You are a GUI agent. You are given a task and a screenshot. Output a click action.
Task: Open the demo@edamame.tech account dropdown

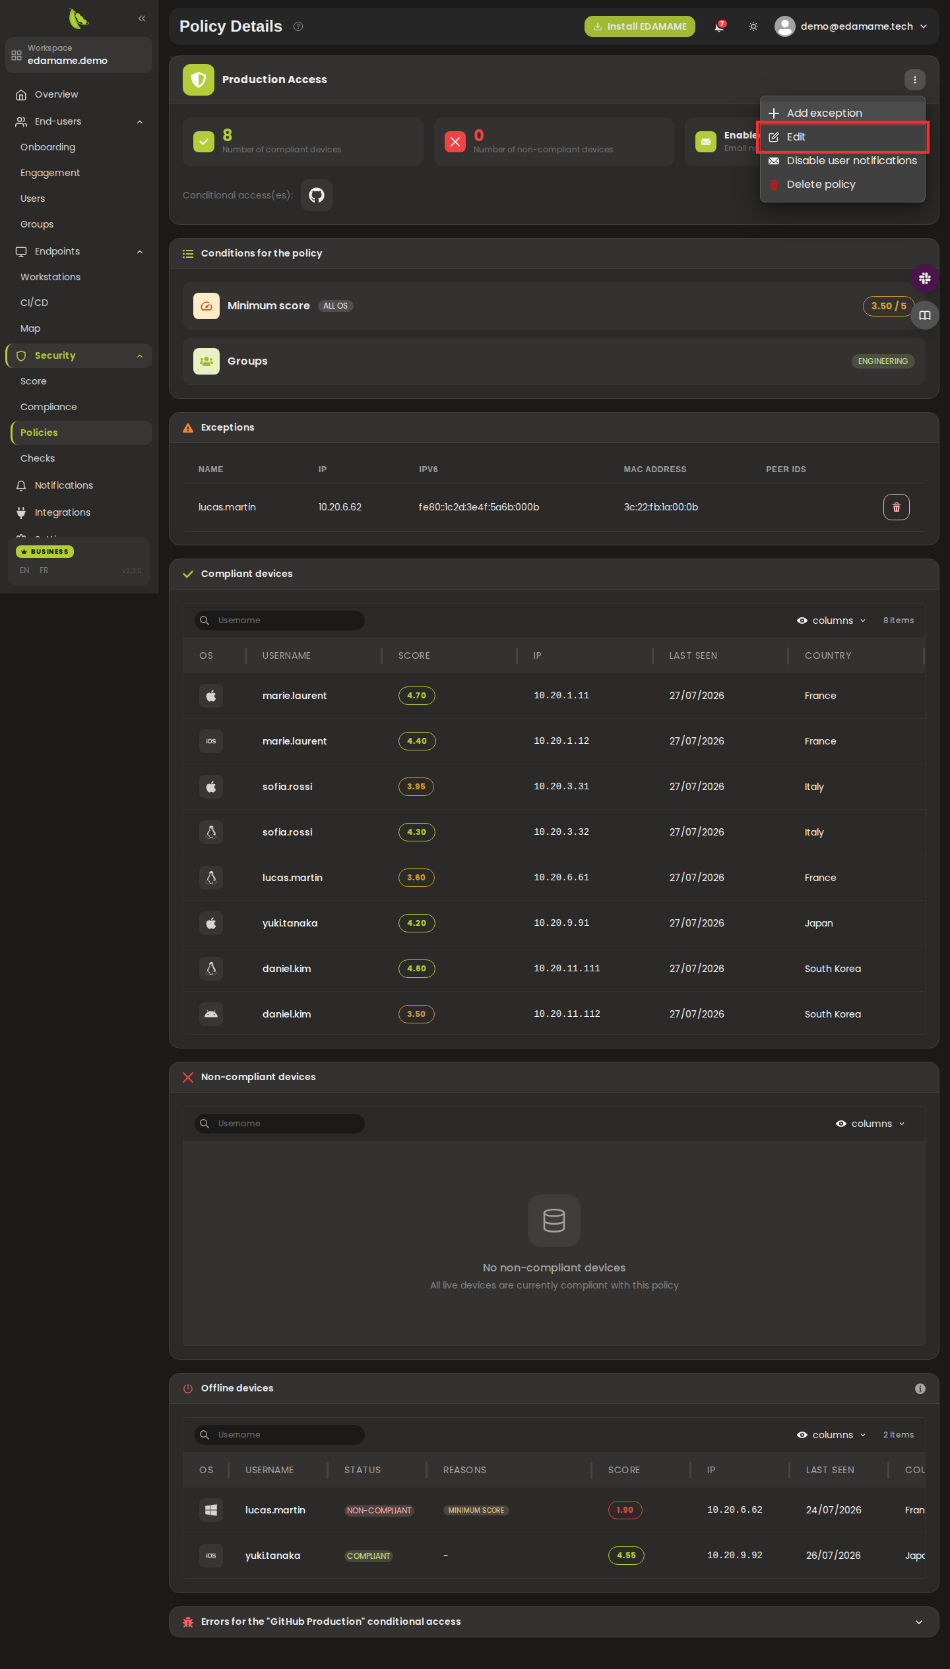tap(851, 26)
